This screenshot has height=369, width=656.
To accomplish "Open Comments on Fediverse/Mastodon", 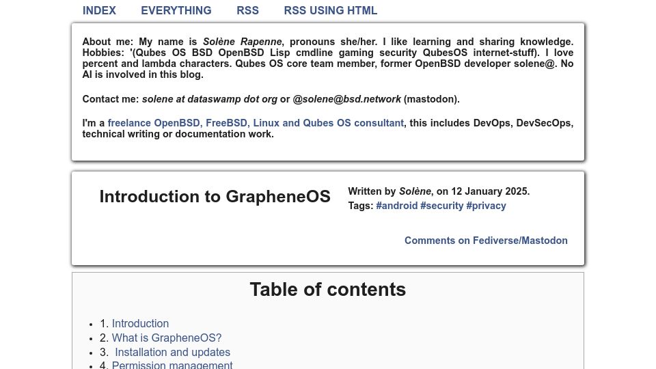I will pyautogui.click(x=486, y=241).
